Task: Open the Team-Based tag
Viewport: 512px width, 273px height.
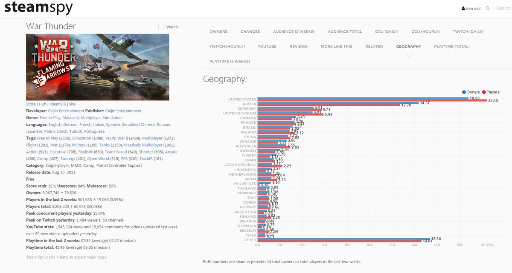Action: coord(116,152)
